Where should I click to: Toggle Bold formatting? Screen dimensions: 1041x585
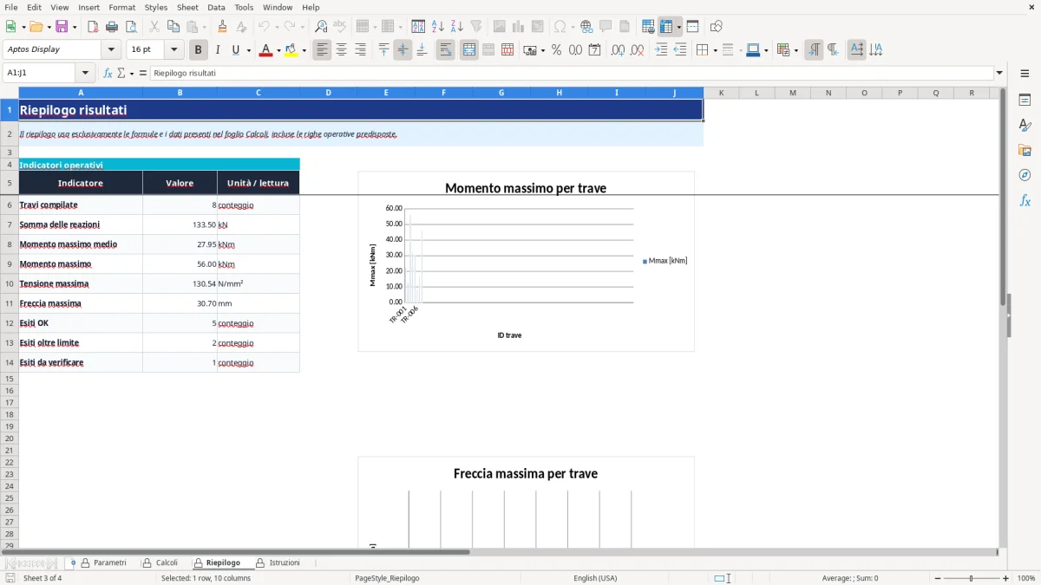(199, 50)
